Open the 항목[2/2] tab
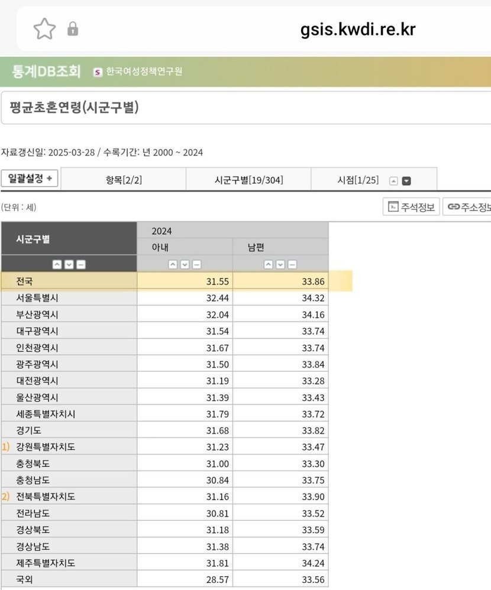This screenshot has width=491, height=590. (123, 180)
